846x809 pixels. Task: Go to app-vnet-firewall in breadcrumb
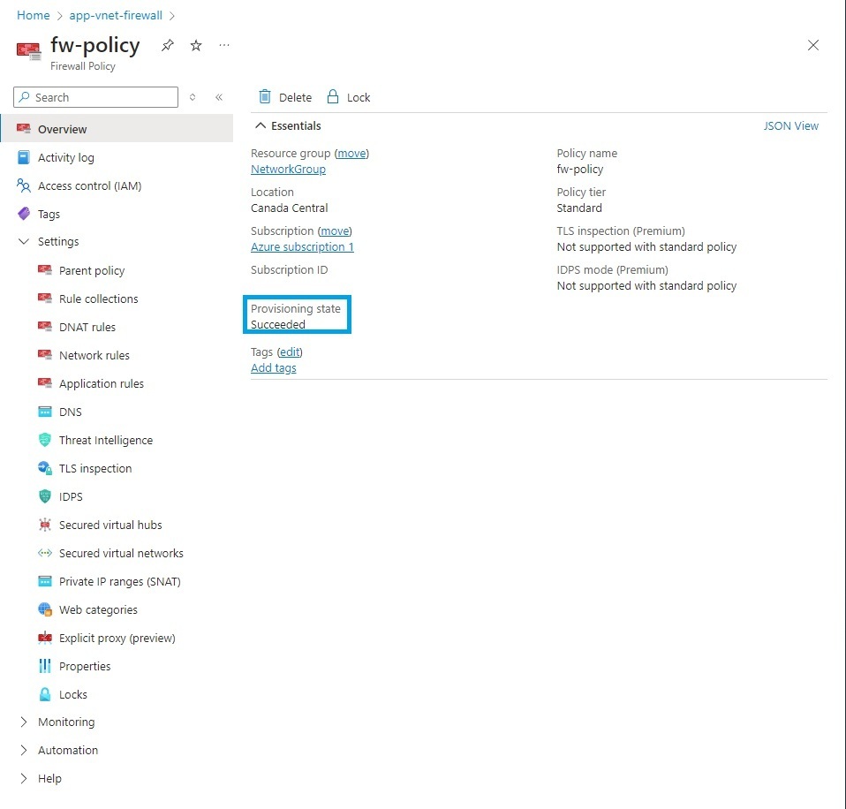[x=116, y=15]
